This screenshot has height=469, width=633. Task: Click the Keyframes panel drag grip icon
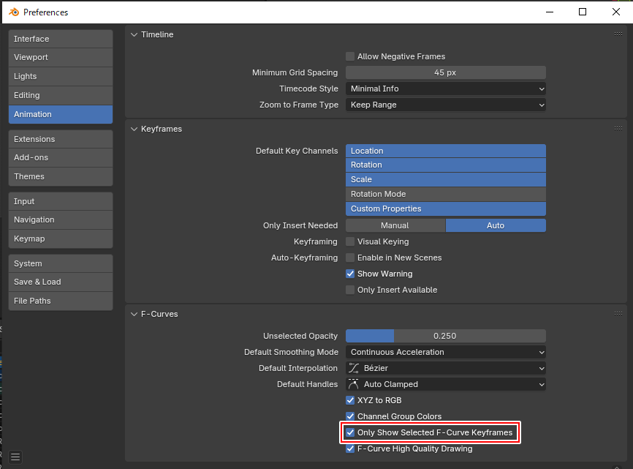(618, 129)
